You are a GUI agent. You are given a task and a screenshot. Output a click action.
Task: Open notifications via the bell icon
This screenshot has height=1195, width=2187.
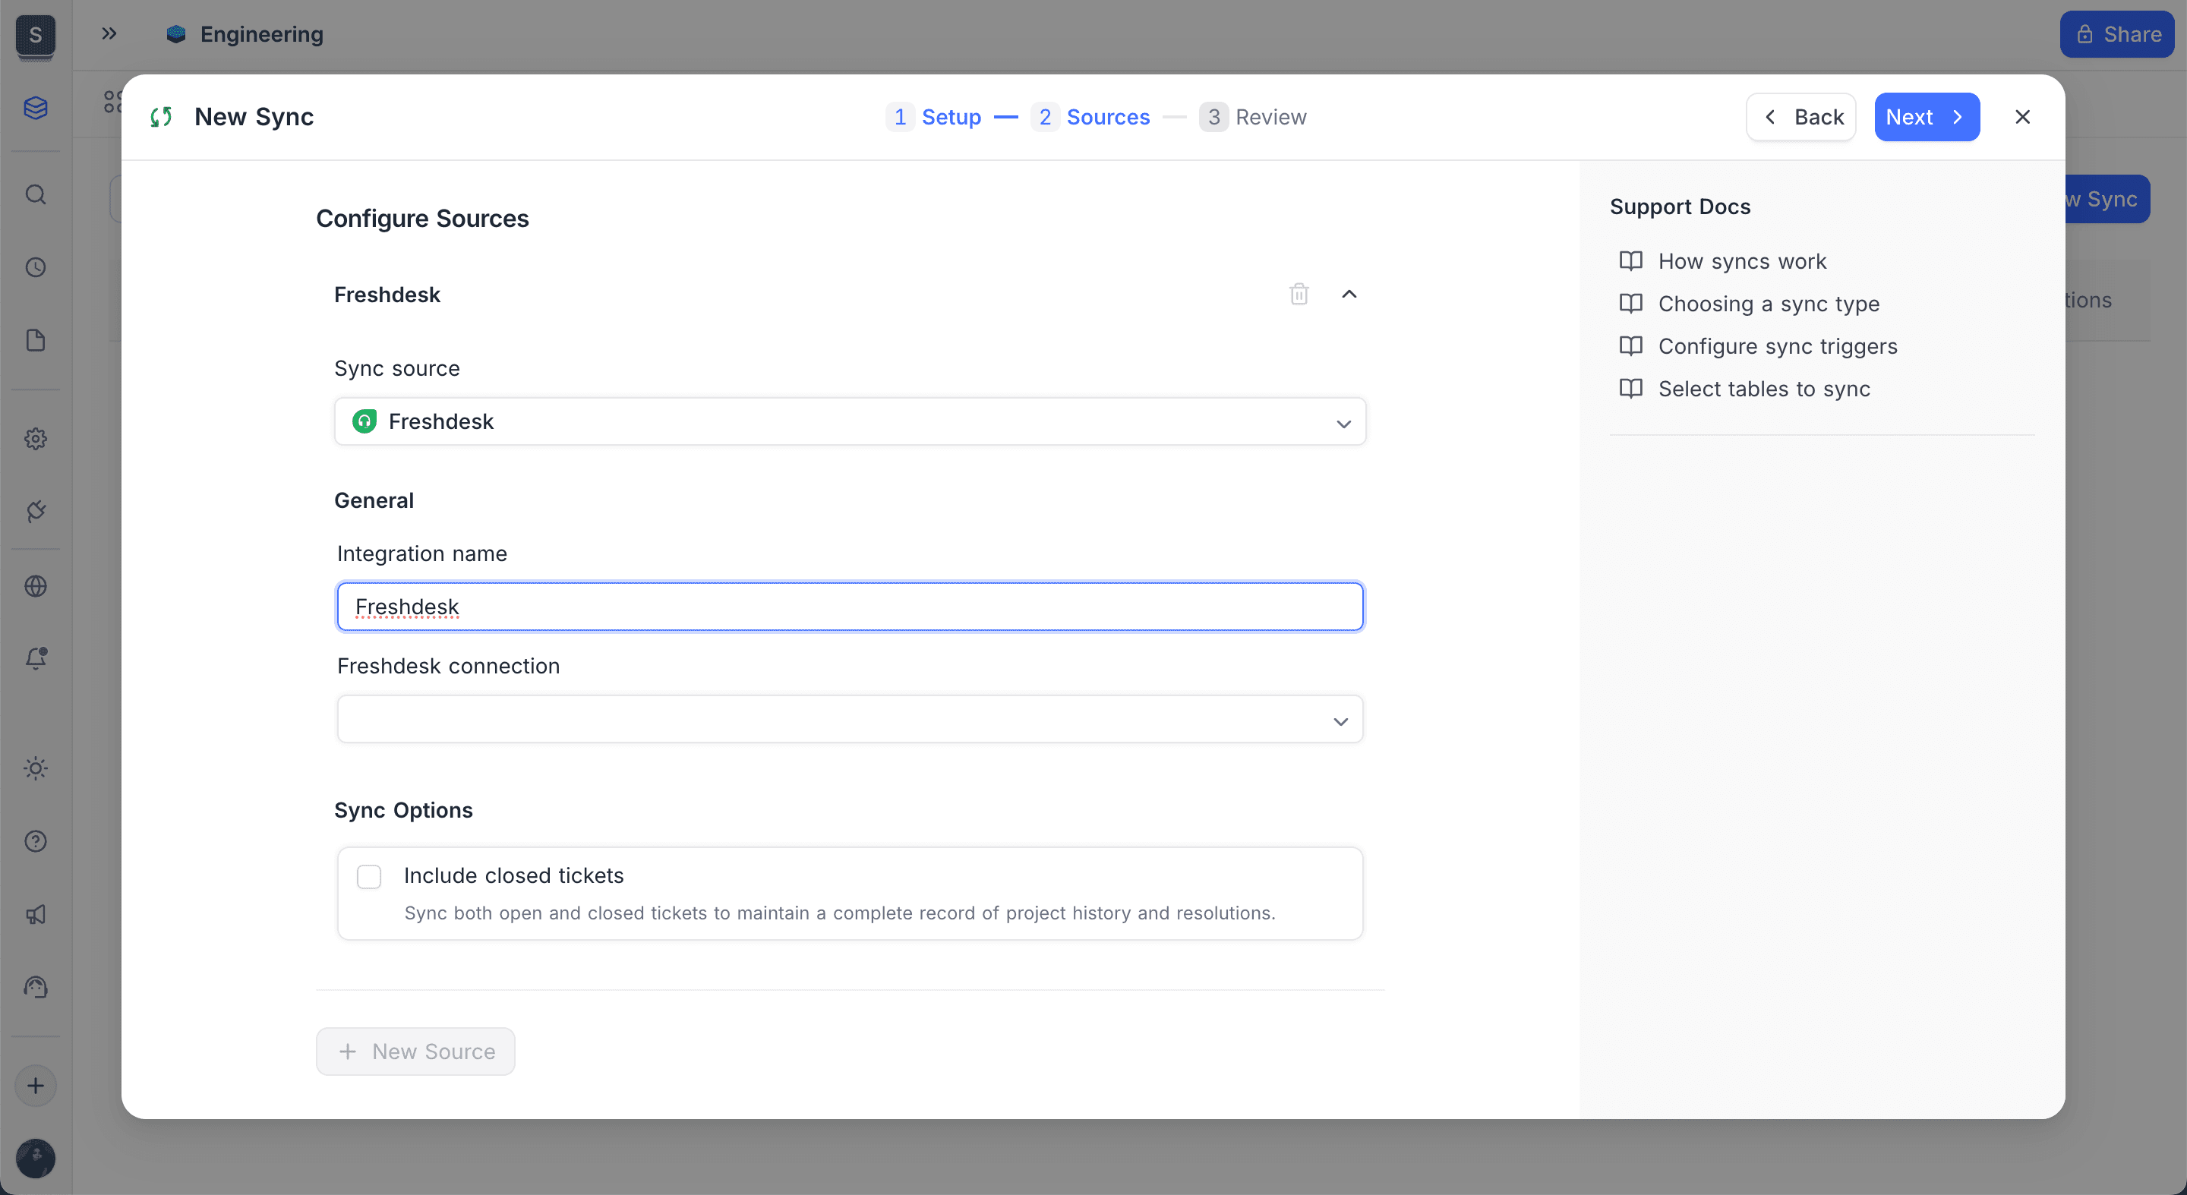click(36, 657)
